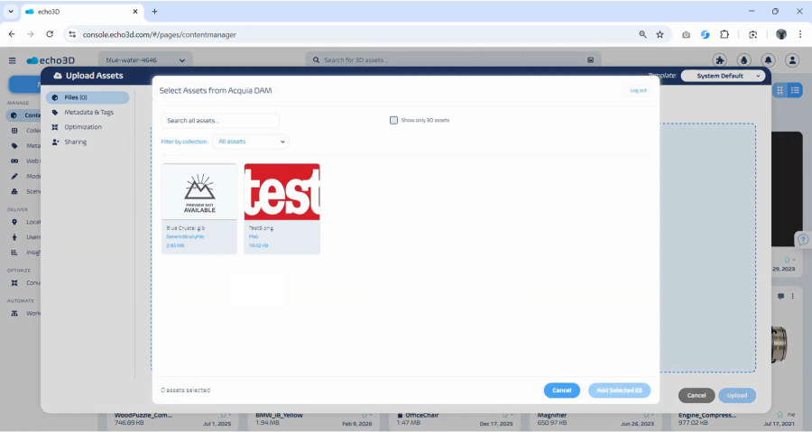This screenshot has height=432, width=812.
Task: Click the Collections sidebar icon
Action: tap(14, 131)
